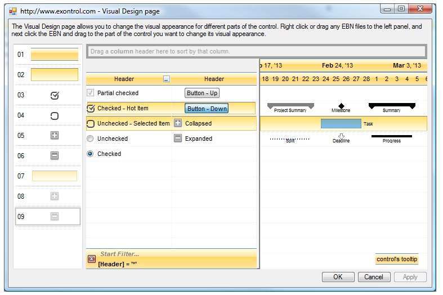Open the first Header column filter dropdown
The width and height of the screenshot is (443, 295).
pyautogui.click(x=166, y=79)
